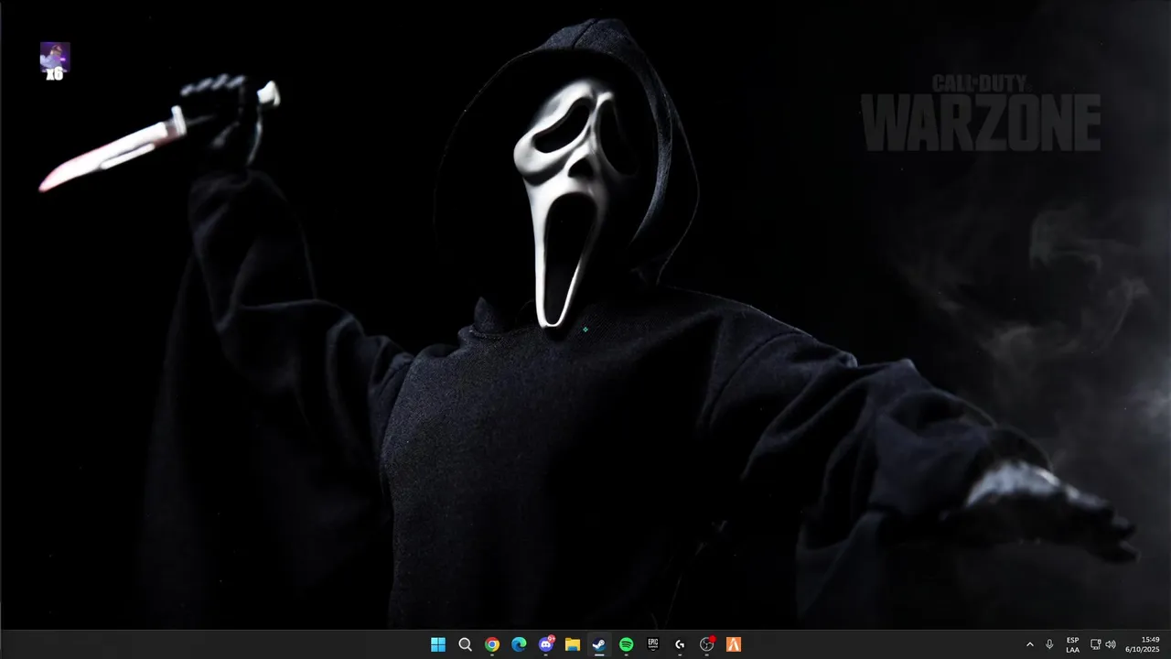Open the orange FiveM taskbar icon
This screenshot has height=659, width=1171.
point(734,644)
